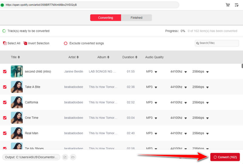Switch to the Finished tab
This screenshot has width=243, height=164.
(x=136, y=18)
